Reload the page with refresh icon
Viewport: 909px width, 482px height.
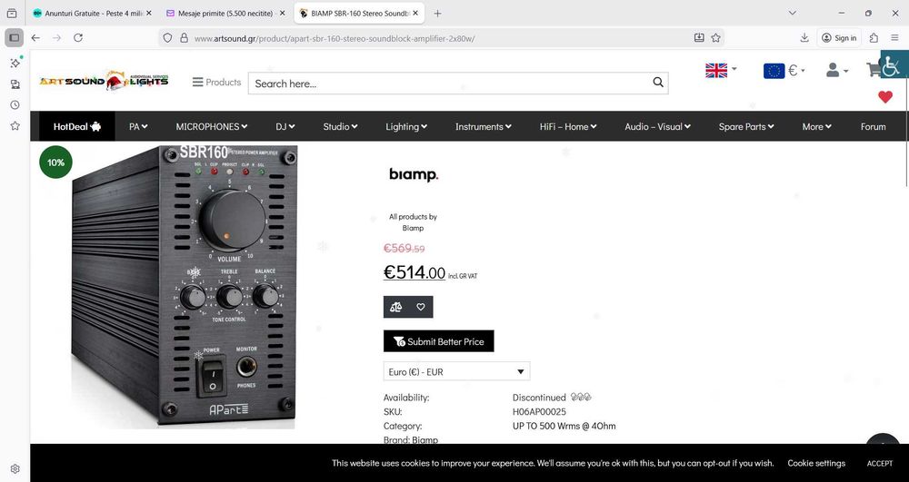click(x=78, y=37)
